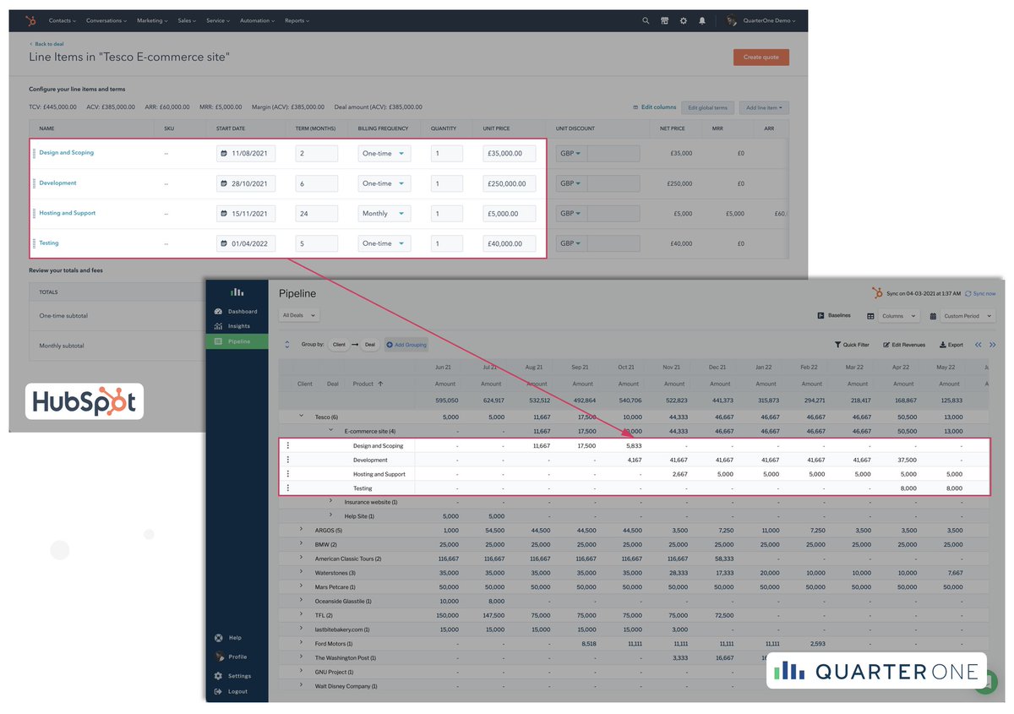
Task: Open the Design and Scoping line item link
Action: 67,153
